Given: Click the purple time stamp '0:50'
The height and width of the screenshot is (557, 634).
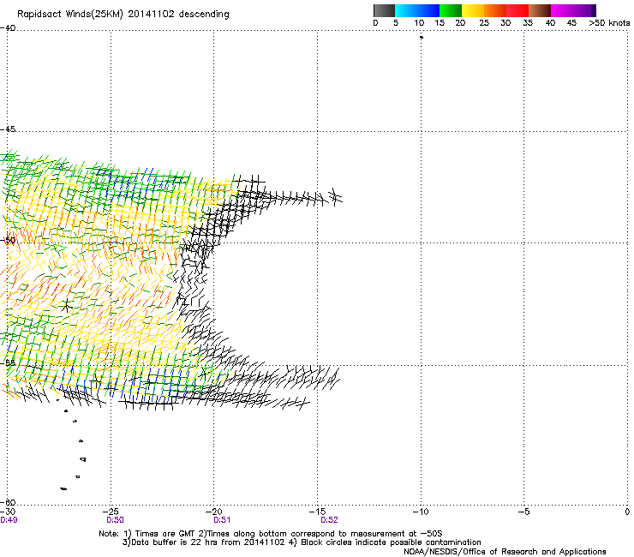Looking at the screenshot, I should pos(116,520).
